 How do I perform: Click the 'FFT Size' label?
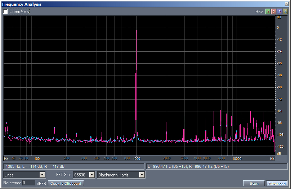click(64, 175)
